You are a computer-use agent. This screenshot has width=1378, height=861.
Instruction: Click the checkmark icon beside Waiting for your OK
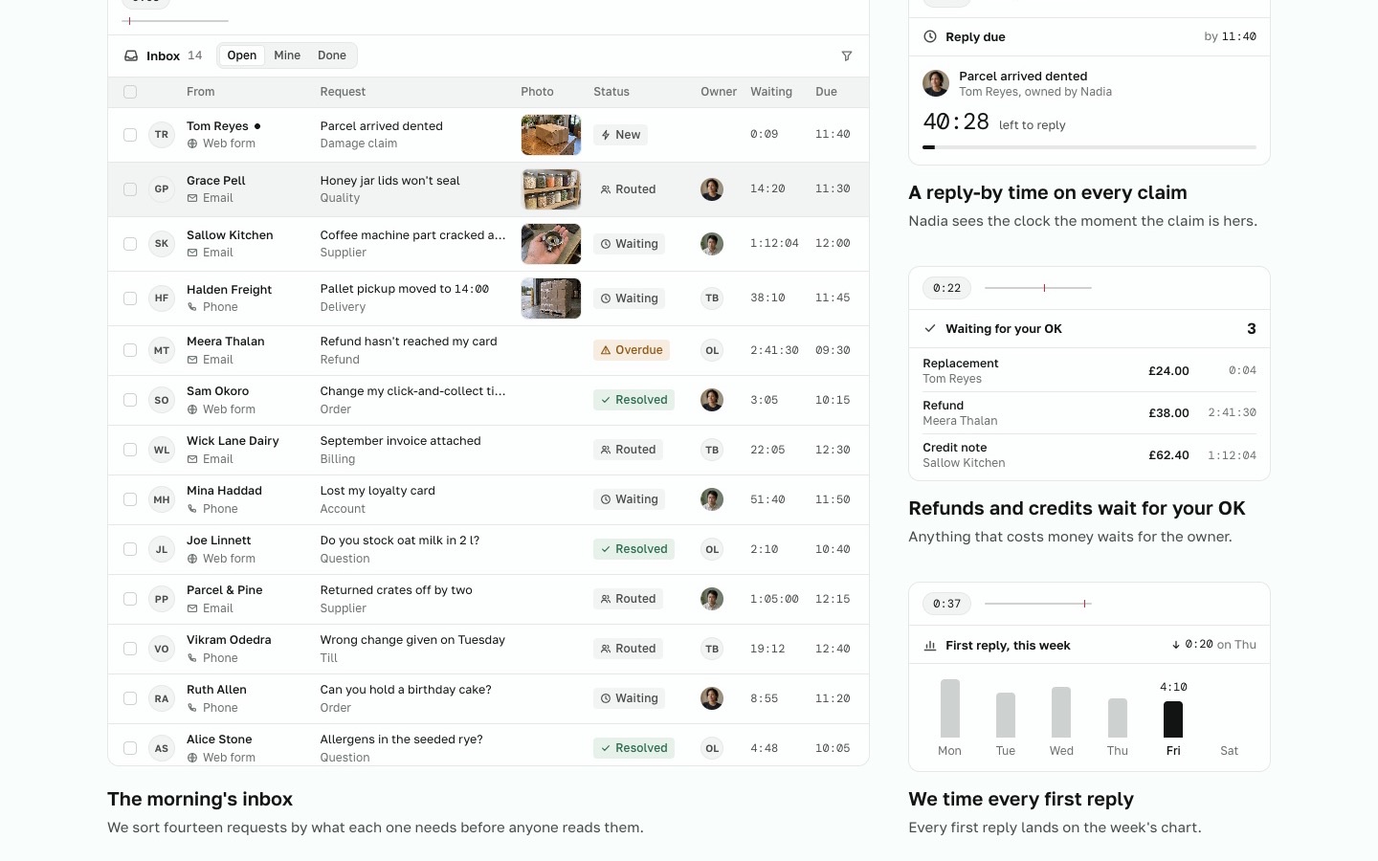[930, 328]
